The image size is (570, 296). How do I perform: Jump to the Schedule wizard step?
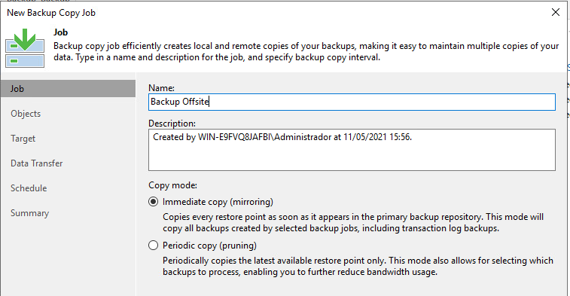click(x=29, y=188)
